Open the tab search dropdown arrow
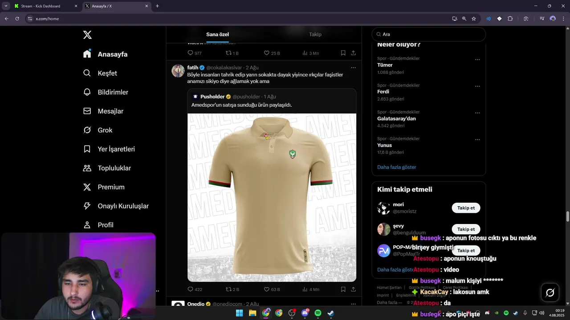Screen dimensions: 570x320 click(6, 6)
